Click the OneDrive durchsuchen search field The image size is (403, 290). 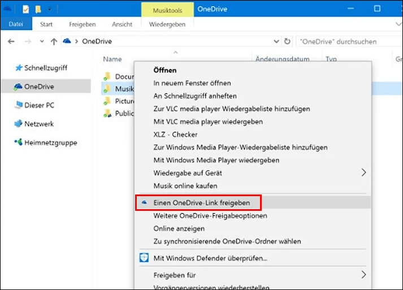coord(349,41)
